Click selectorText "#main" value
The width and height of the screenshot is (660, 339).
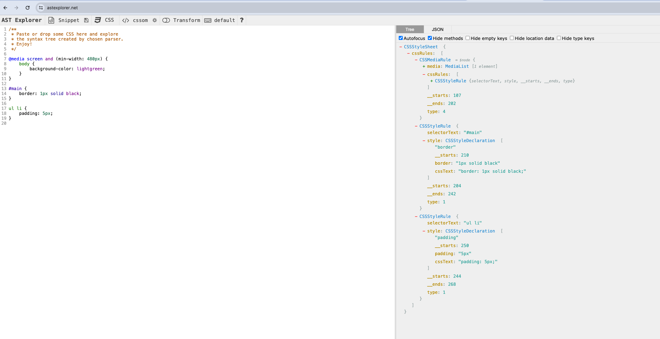[x=472, y=133]
